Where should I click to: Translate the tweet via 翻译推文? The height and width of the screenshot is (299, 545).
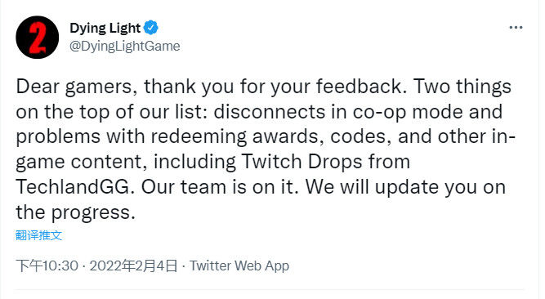click(x=38, y=235)
